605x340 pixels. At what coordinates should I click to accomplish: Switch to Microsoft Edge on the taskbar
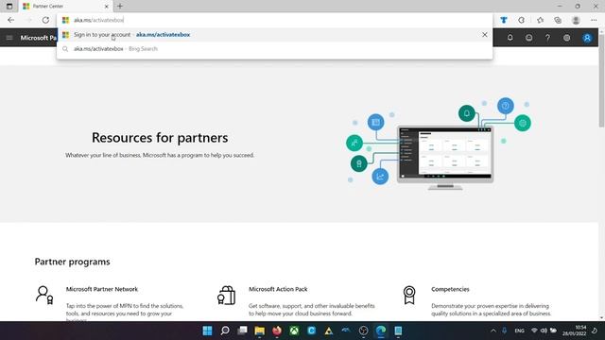(x=381, y=331)
